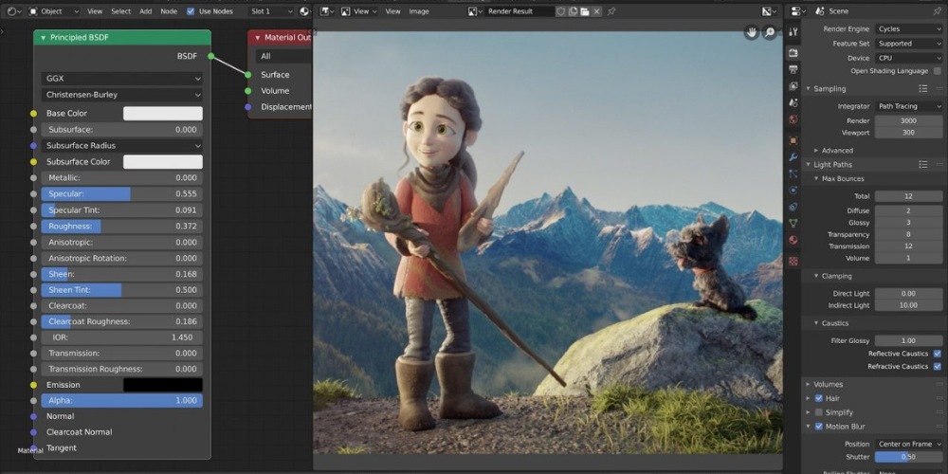Screen dimensions: 948x474
Task: Open the Node menu in shader editor
Action: pos(169,11)
